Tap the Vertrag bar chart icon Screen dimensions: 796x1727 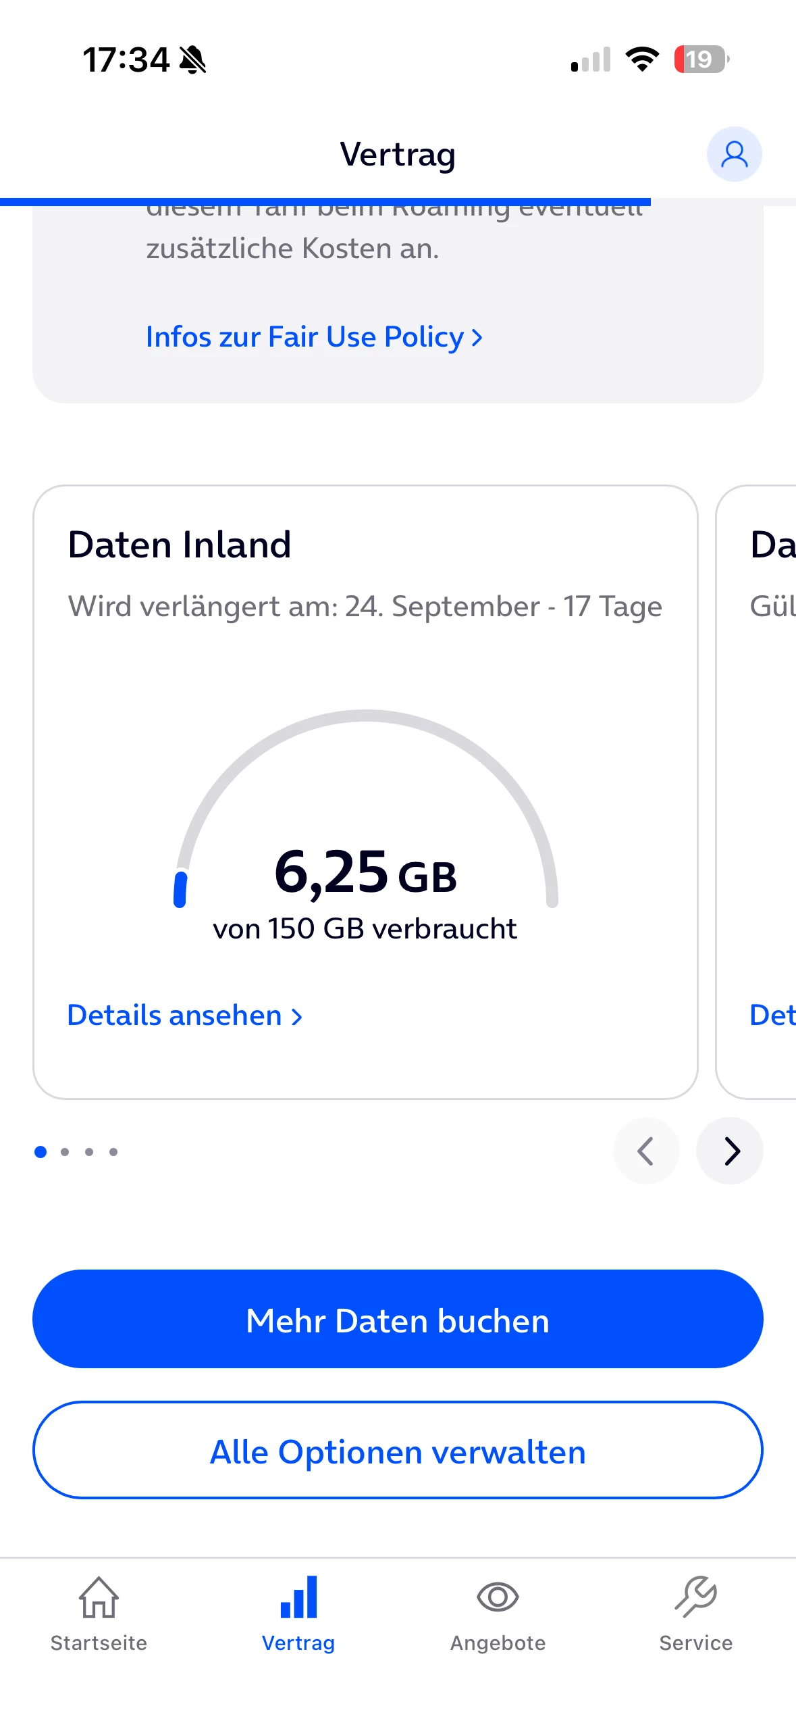pyautogui.click(x=298, y=1597)
